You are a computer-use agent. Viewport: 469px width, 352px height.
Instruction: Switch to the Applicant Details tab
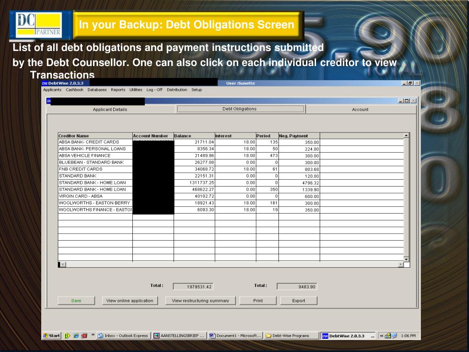pos(110,110)
